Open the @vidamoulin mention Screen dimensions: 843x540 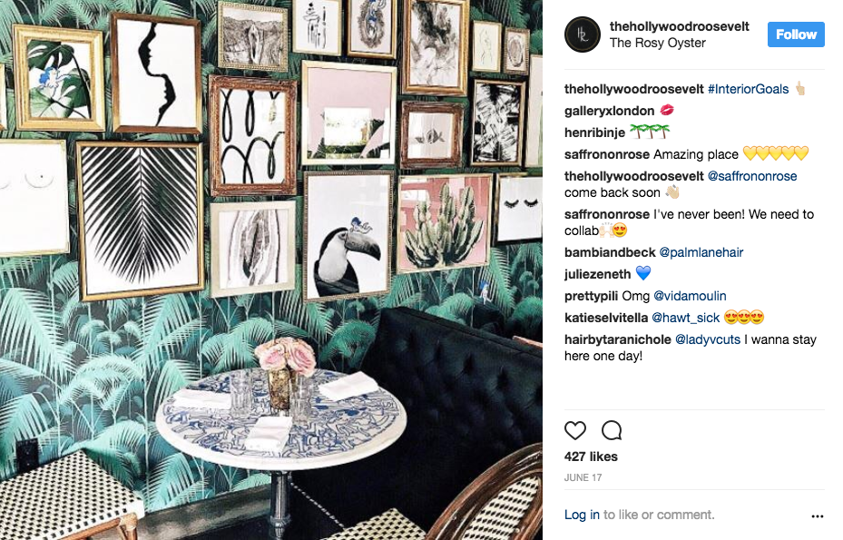pyautogui.click(x=690, y=296)
